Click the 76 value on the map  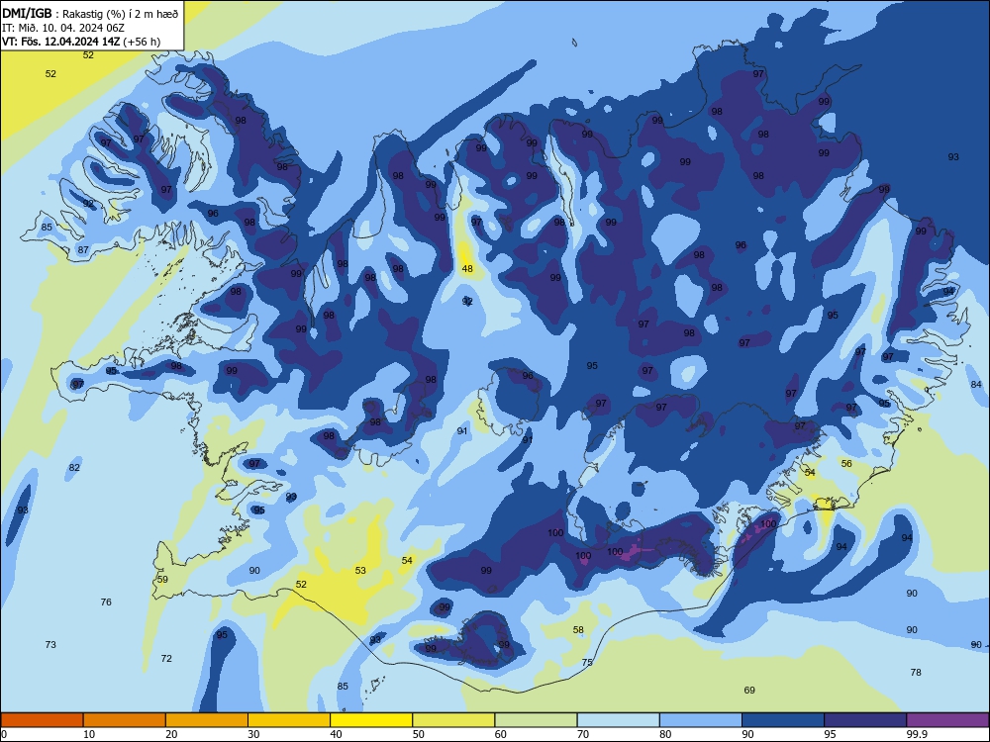coord(106,602)
